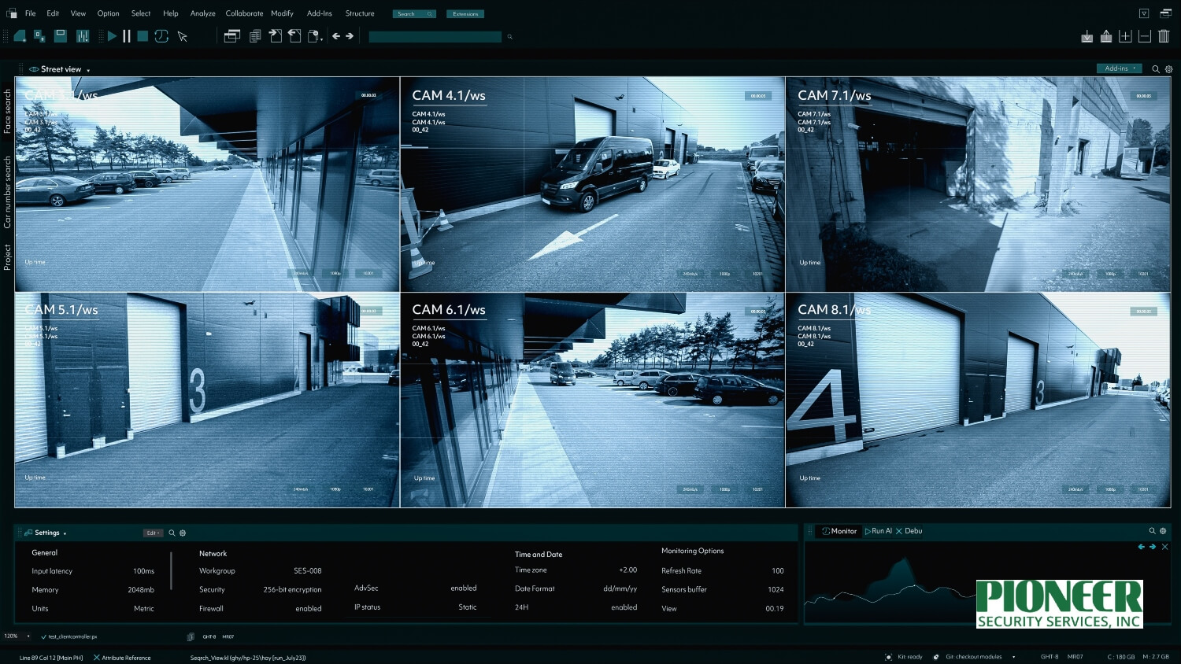This screenshot has width=1181, height=664.
Task: Switch to the Monitor tab
Action: (x=838, y=531)
